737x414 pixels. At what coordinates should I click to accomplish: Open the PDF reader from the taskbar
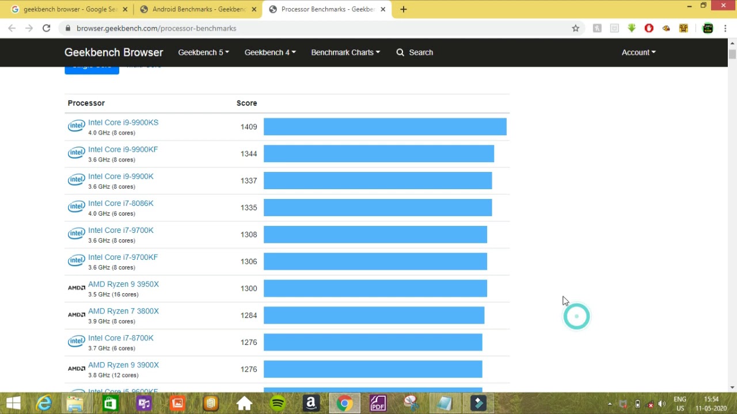(378, 403)
